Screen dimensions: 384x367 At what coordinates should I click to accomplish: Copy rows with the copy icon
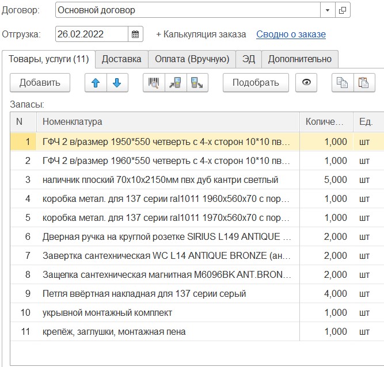tap(342, 83)
